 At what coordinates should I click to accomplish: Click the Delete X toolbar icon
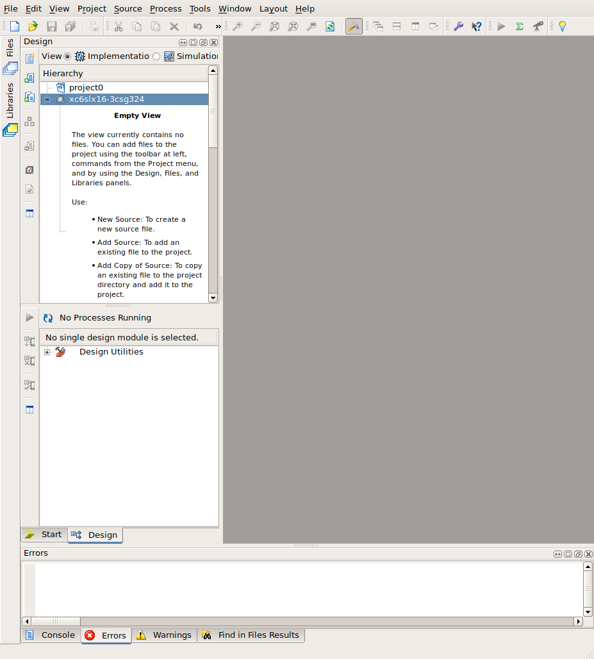point(174,26)
